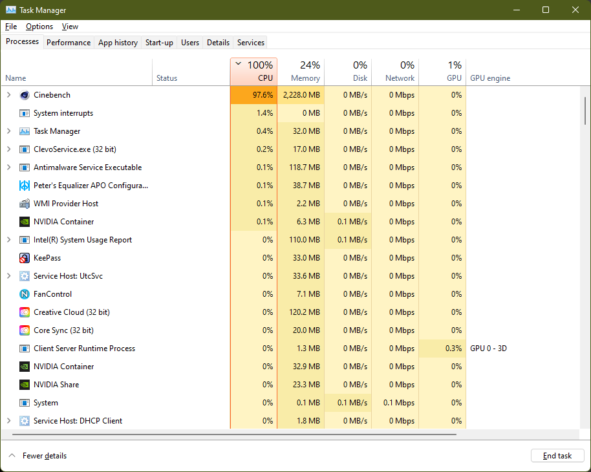Click the horizontal scrollbar thumb
This screenshot has height=472, width=591.
(234, 434)
